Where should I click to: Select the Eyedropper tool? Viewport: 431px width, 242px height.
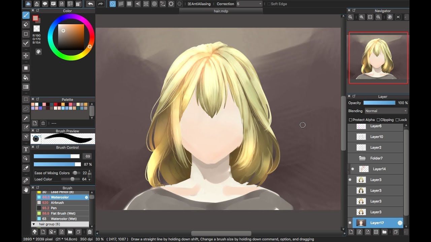[26, 180]
